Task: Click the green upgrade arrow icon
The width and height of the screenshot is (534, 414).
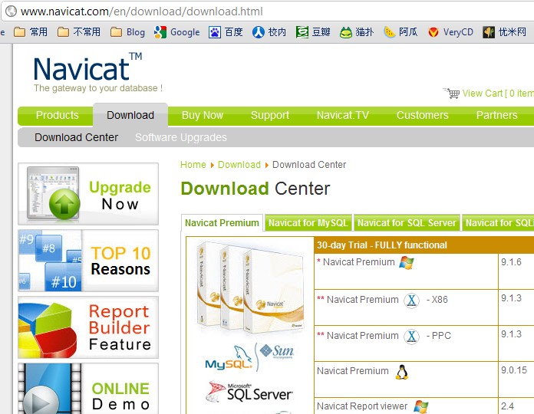Action: 64,204
